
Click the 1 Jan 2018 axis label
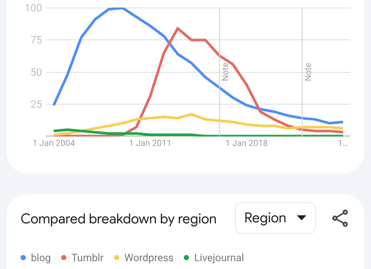coord(246,143)
